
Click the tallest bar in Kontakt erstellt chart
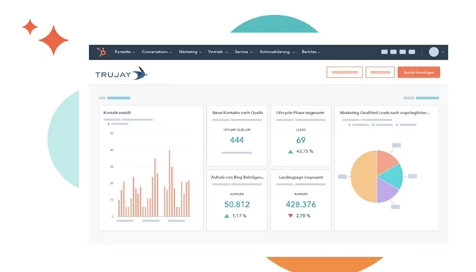pyautogui.click(x=169, y=183)
